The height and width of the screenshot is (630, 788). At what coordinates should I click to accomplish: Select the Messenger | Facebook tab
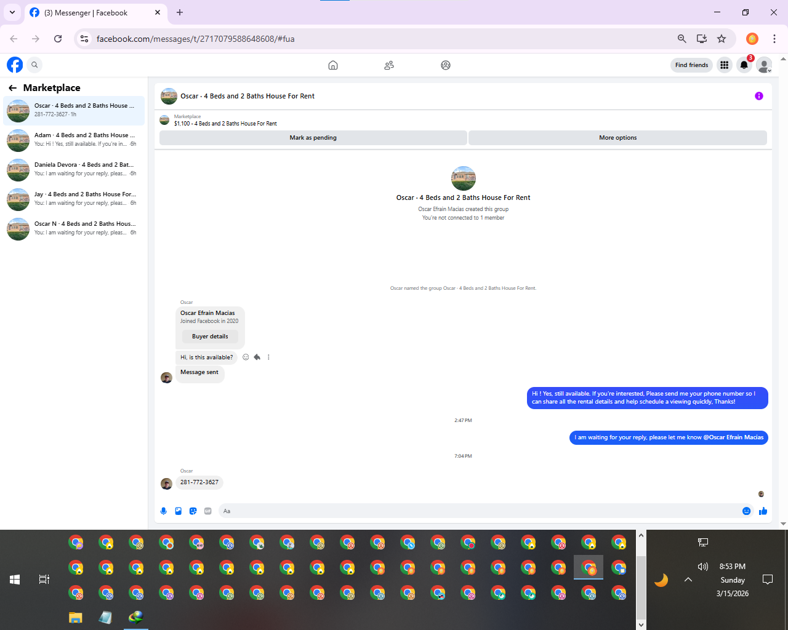click(x=95, y=13)
